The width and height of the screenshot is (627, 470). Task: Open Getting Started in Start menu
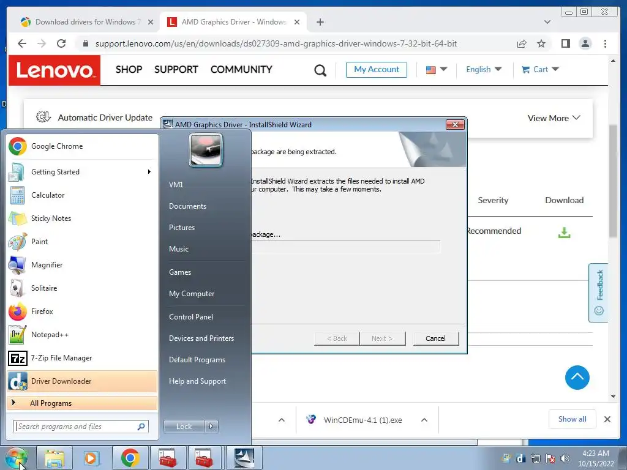82,172
